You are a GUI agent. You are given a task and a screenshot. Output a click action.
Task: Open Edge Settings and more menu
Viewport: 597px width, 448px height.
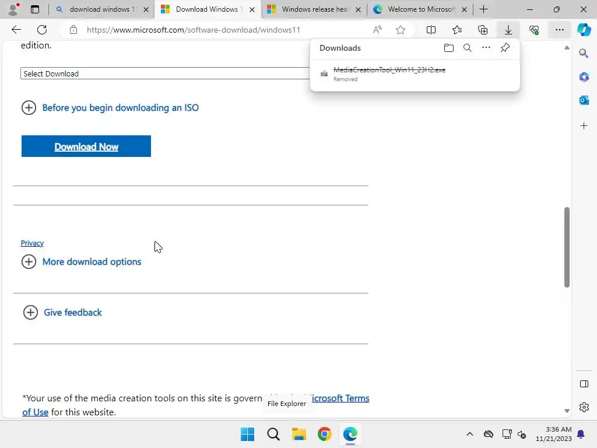pyautogui.click(x=559, y=30)
